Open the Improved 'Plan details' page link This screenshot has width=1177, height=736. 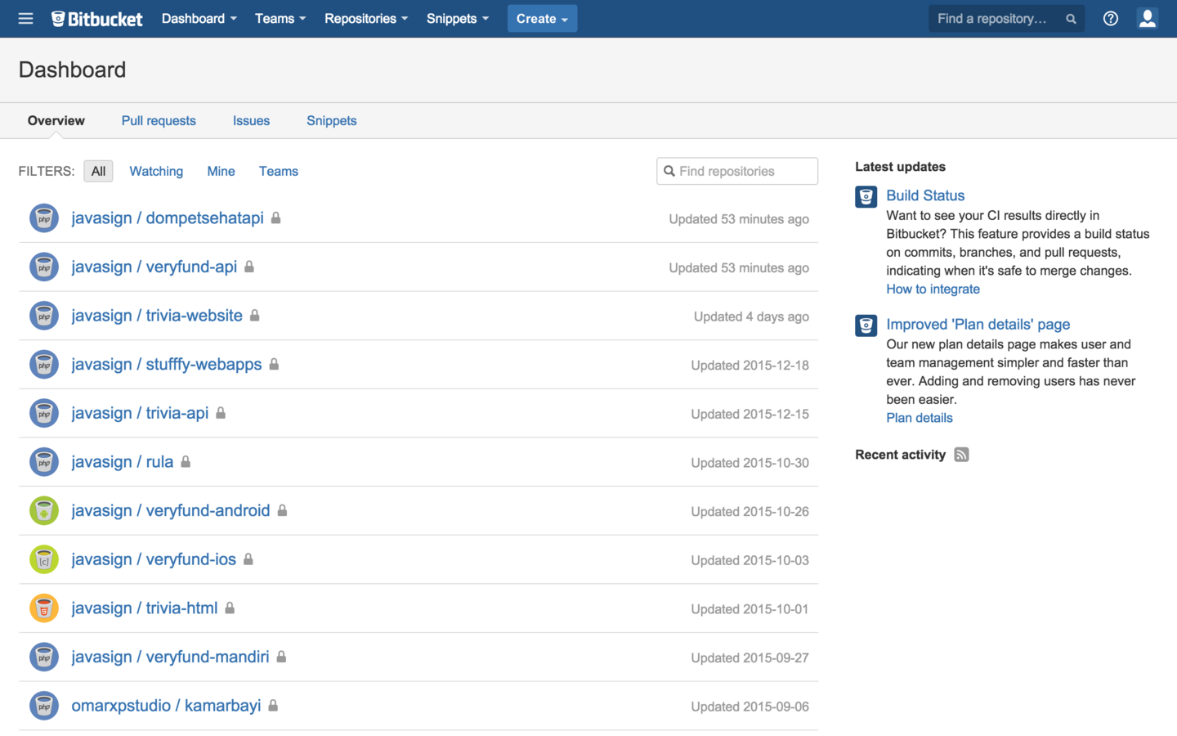pyautogui.click(x=978, y=325)
